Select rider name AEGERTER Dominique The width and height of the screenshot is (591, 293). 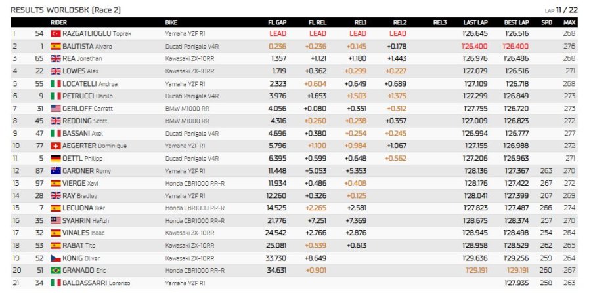click(x=95, y=146)
